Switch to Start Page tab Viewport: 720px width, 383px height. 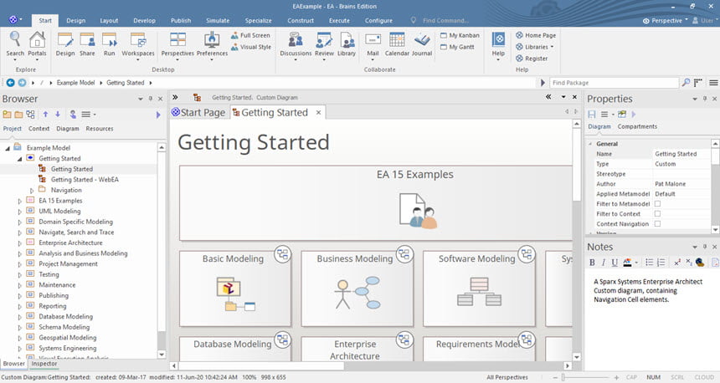pyautogui.click(x=198, y=112)
